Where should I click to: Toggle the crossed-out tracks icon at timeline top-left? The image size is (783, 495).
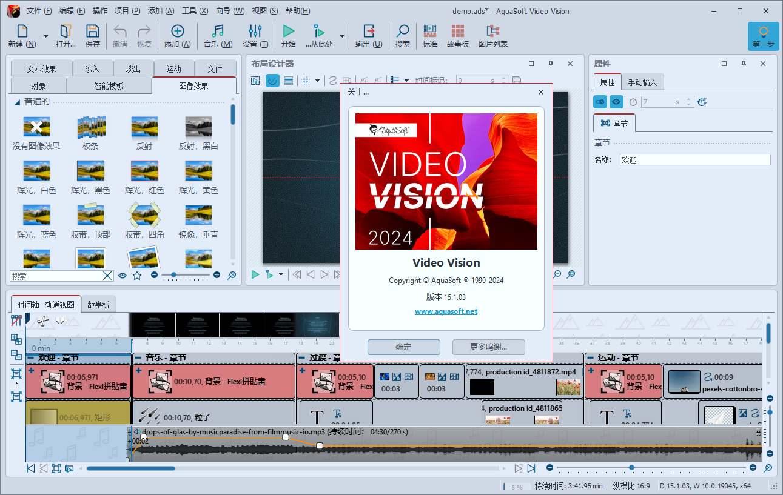(16, 321)
